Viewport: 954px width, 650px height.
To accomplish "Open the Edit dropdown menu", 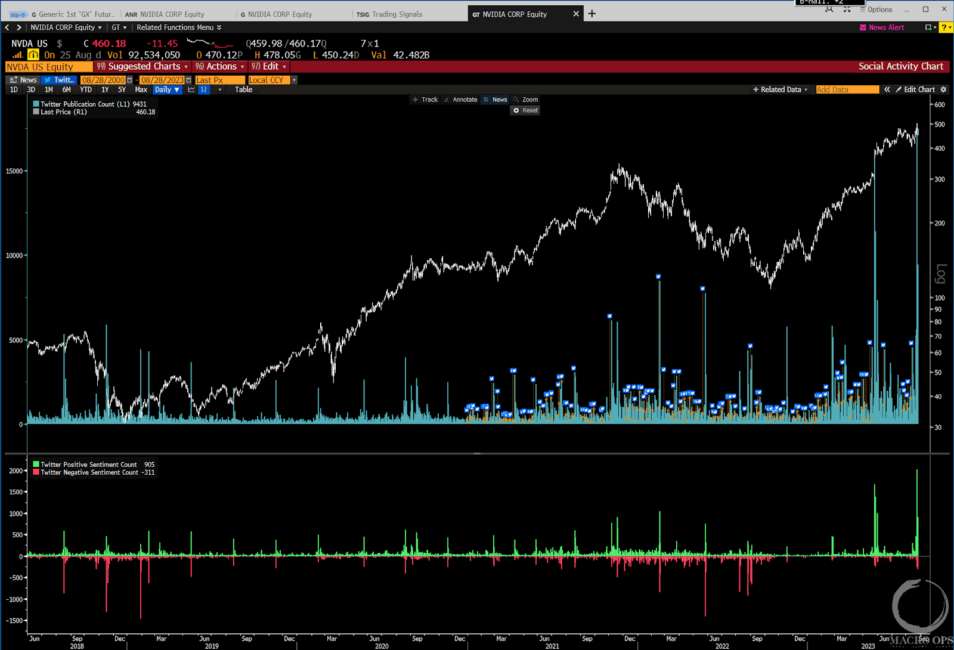I will click(x=268, y=66).
